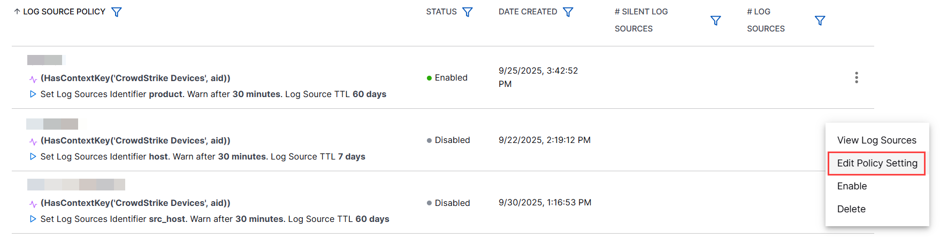Click the activity icon on the src_host policy
This screenshot has height=239, width=940.
click(x=33, y=204)
